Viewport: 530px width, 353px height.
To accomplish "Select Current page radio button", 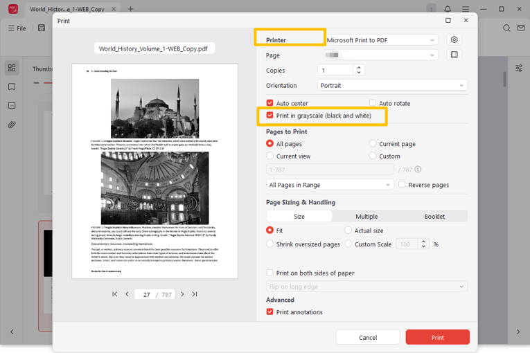I will (x=373, y=143).
